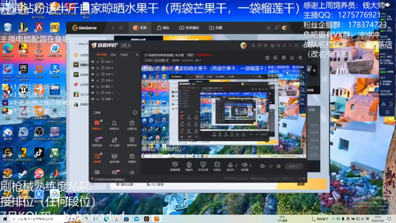This screenshot has height=223, width=396.
Task: Select the 全屏 1 source row
Action: [x=115, y=99]
